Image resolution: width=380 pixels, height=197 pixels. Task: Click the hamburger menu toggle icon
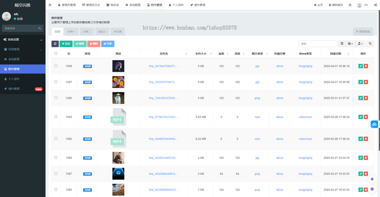click(x=50, y=5)
